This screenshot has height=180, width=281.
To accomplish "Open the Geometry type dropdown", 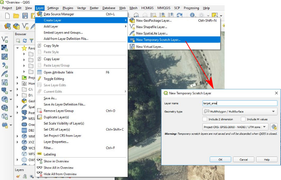I will (x=240, y=111).
